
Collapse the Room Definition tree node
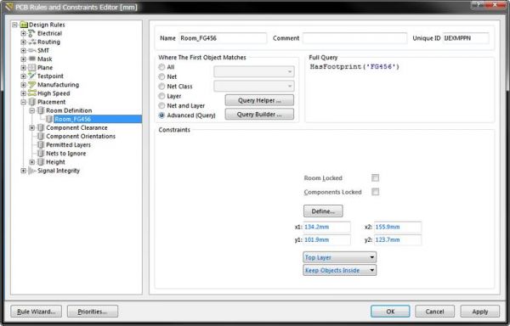point(32,110)
